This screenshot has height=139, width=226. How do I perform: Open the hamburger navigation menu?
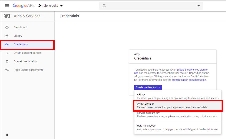7,6
